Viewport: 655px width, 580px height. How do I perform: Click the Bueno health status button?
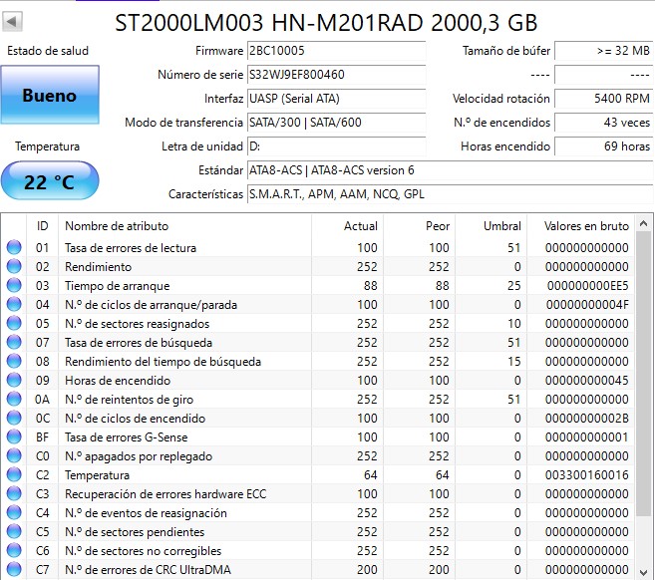coord(50,95)
